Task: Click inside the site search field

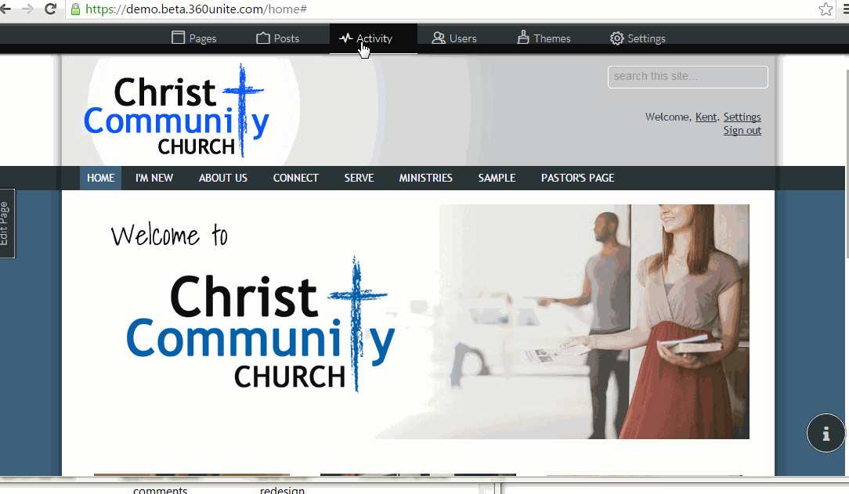Action: coord(687,77)
